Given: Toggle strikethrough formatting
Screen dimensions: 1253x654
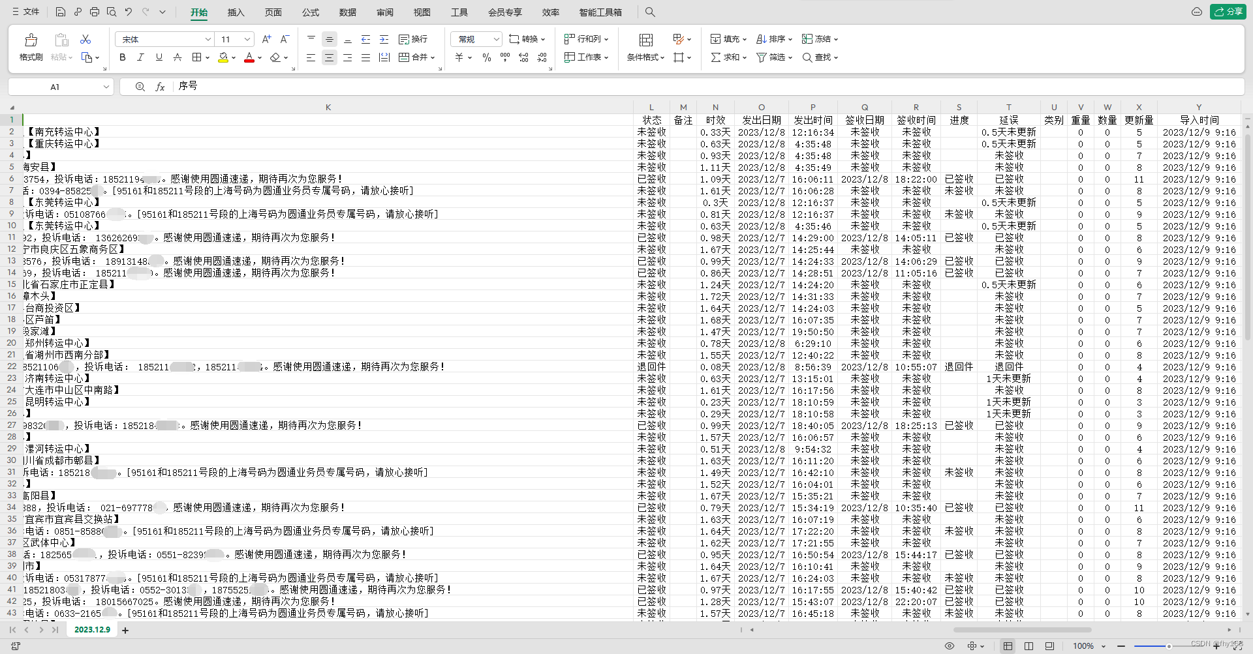Looking at the screenshot, I should pyautogui.click(x=177, y=57).
